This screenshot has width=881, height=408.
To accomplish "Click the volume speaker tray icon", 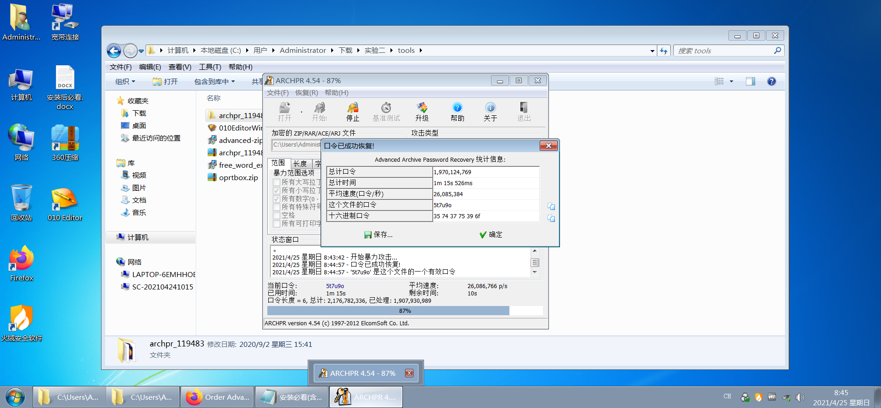I will 800,397.
